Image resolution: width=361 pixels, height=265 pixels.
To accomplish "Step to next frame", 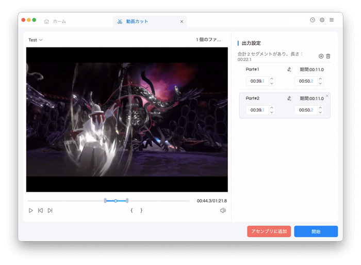I will 50,210.
